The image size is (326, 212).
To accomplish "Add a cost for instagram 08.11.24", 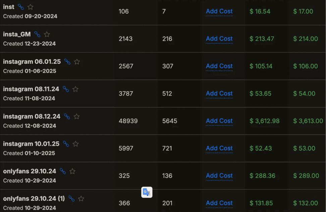I will tap(219, 94).
